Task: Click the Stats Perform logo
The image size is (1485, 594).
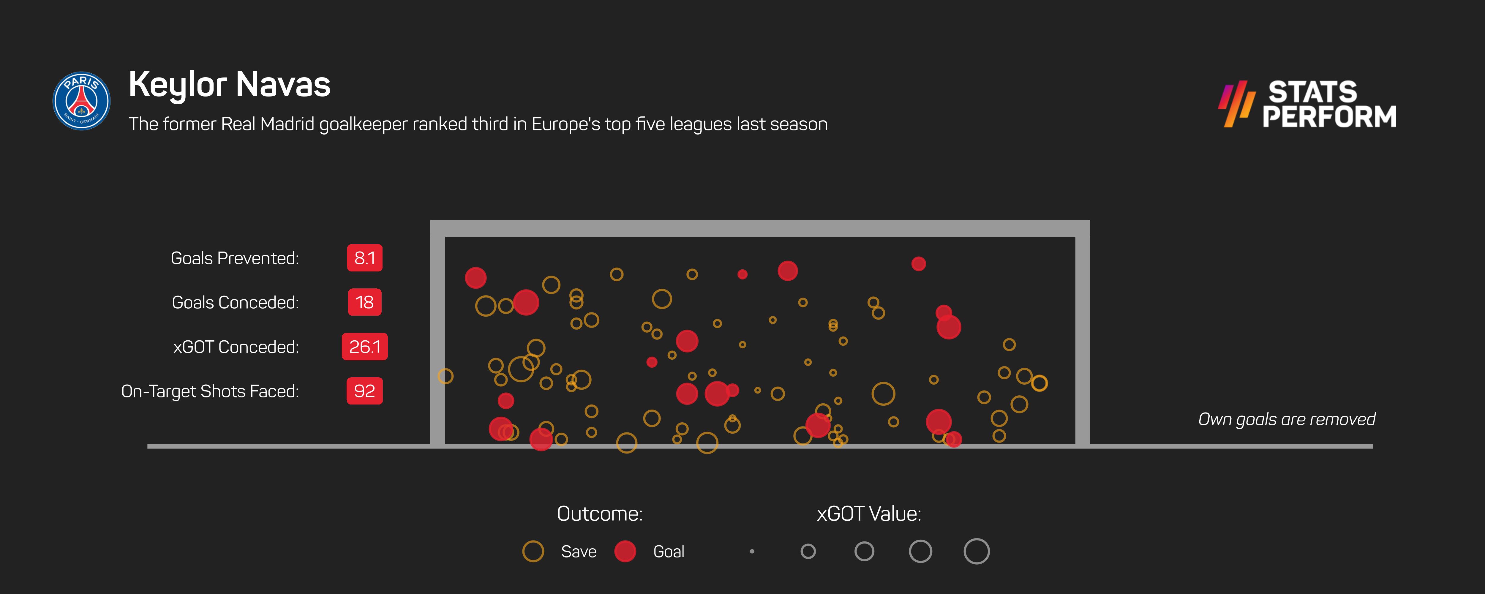Action: [x=1307, y=104]
